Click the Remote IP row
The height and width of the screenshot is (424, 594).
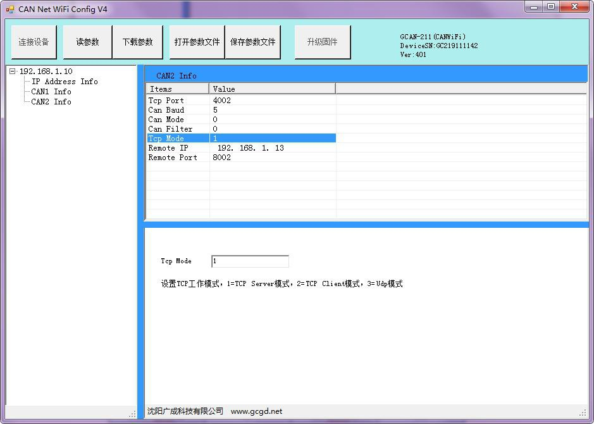(168, 148)
